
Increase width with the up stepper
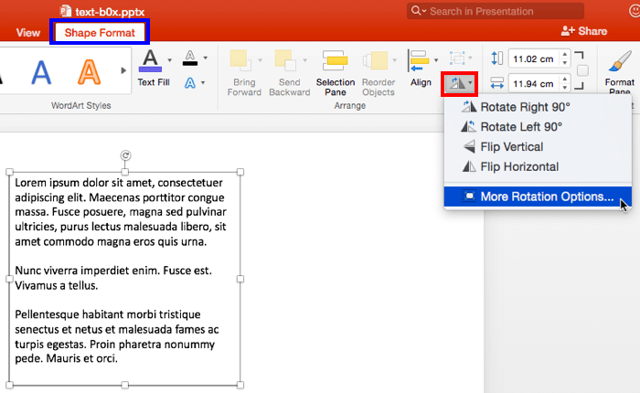565,80
